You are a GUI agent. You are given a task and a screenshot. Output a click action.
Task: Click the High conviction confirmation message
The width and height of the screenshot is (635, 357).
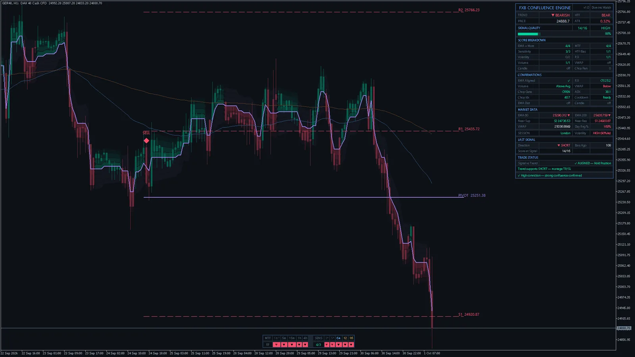pos(550,176)
